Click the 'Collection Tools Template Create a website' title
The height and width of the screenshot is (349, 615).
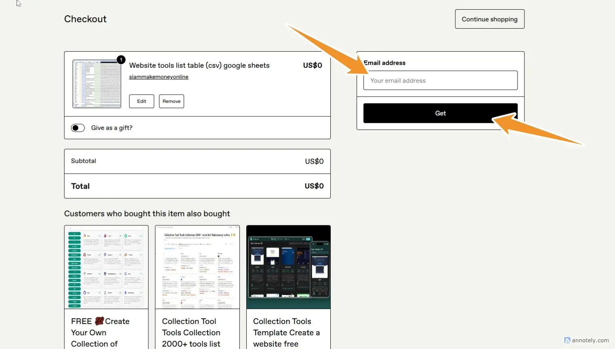(x=286, y=332)
